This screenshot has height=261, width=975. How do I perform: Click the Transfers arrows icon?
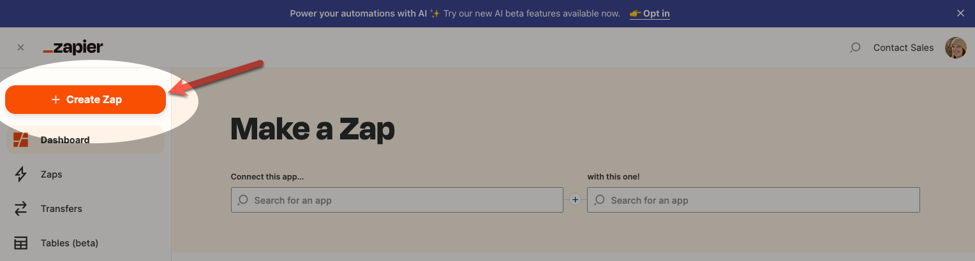[21, 209]
